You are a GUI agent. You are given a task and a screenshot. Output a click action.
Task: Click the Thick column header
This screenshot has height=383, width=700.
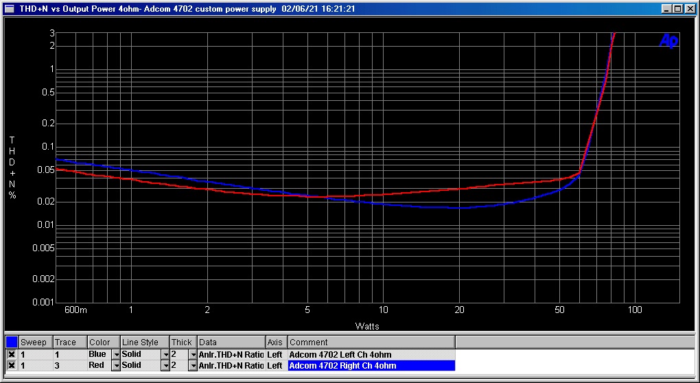coord(183,343)
